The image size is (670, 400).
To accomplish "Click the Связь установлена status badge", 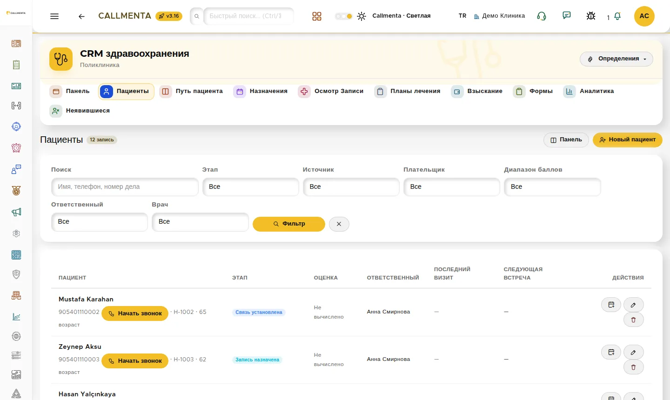I will pos(259,313).
